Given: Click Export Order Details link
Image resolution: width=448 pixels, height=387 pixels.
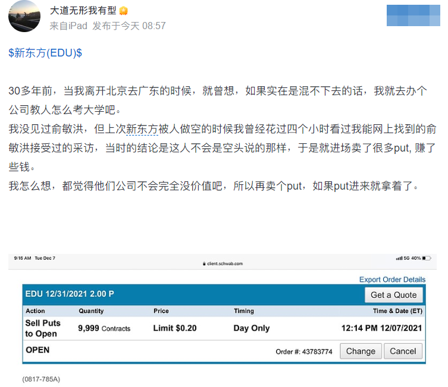Looking at the screenshot, I should pos(392,279).
